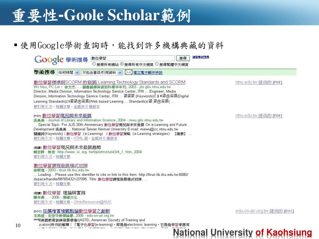Open the 任何時間 time range dropdown
The height and width of the screenshot is (239, 319).
tap(68, 73)
